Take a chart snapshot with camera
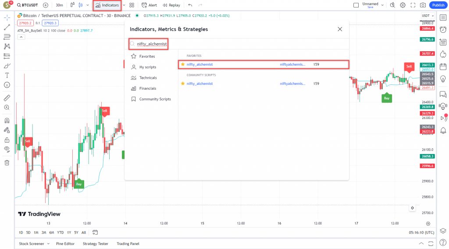449x249 pixels. [423, 5]
